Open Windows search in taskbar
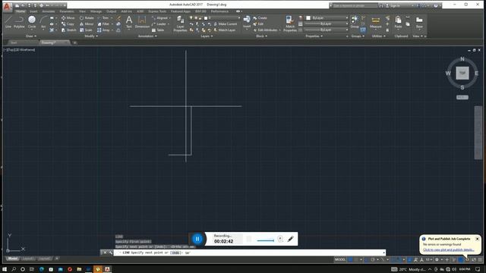The width and height of the screenshot is (486, 273). tap(14, 269)
